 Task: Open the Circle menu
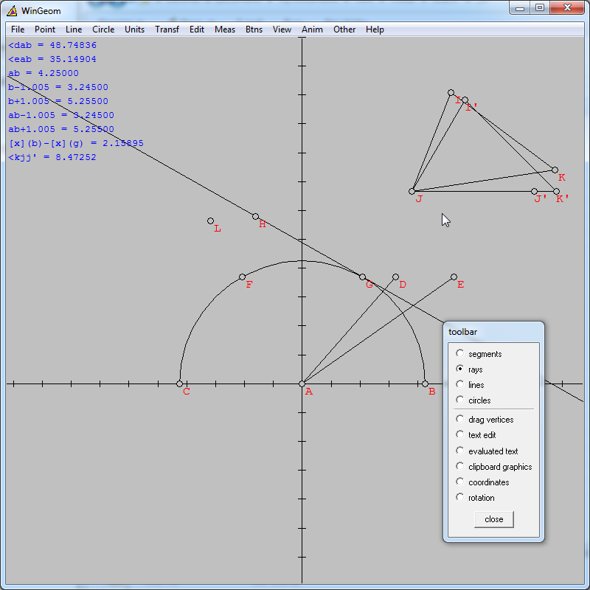click(x=103, y=29)
